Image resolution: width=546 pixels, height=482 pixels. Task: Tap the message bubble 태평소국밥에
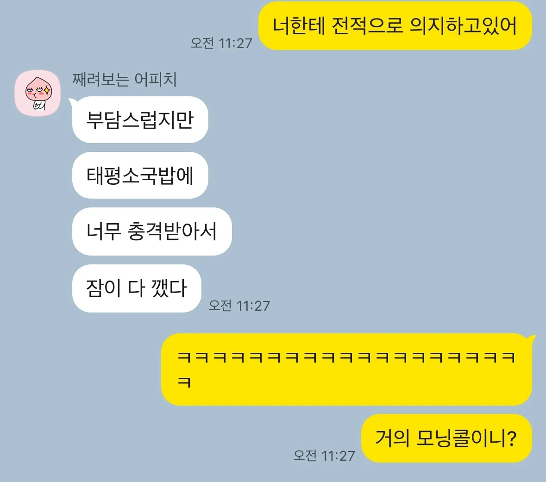pos(140,175)
